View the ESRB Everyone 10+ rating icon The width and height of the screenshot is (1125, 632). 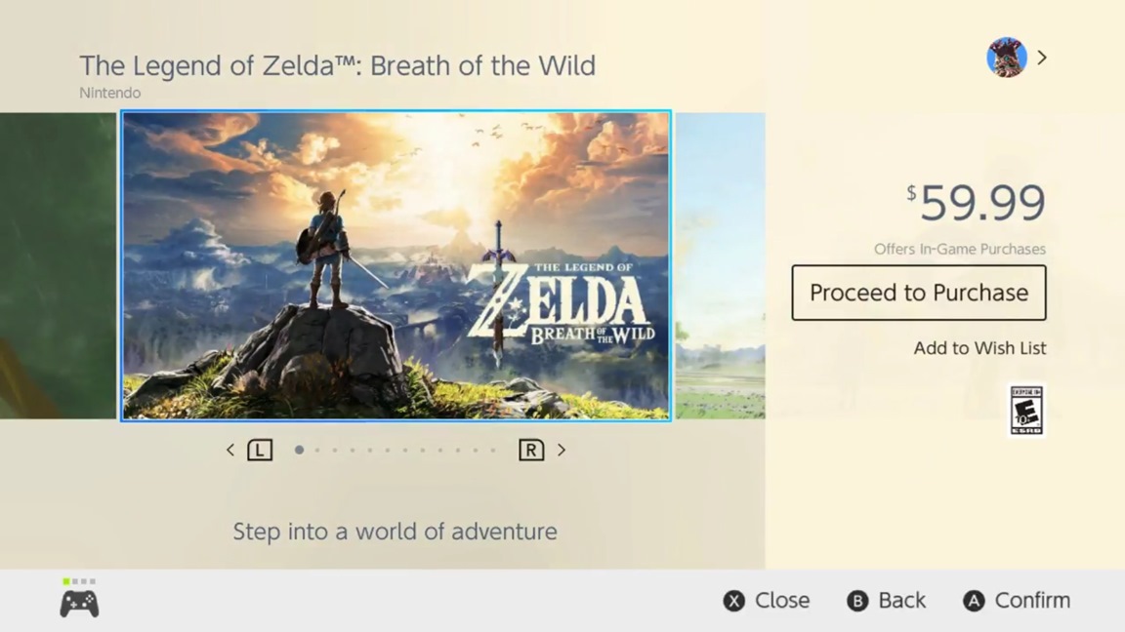coord(1026,411)
